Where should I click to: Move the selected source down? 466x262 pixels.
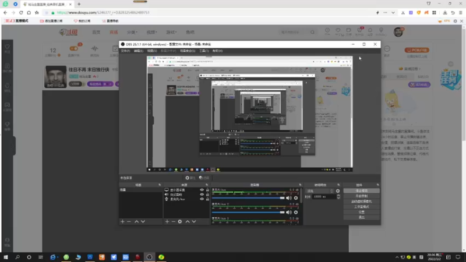pos(194,222)
